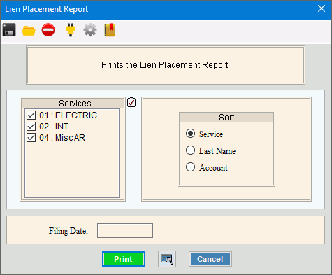Click the floppy disk save icon
This screenshot has height=275, width=332.
[9, 30]
